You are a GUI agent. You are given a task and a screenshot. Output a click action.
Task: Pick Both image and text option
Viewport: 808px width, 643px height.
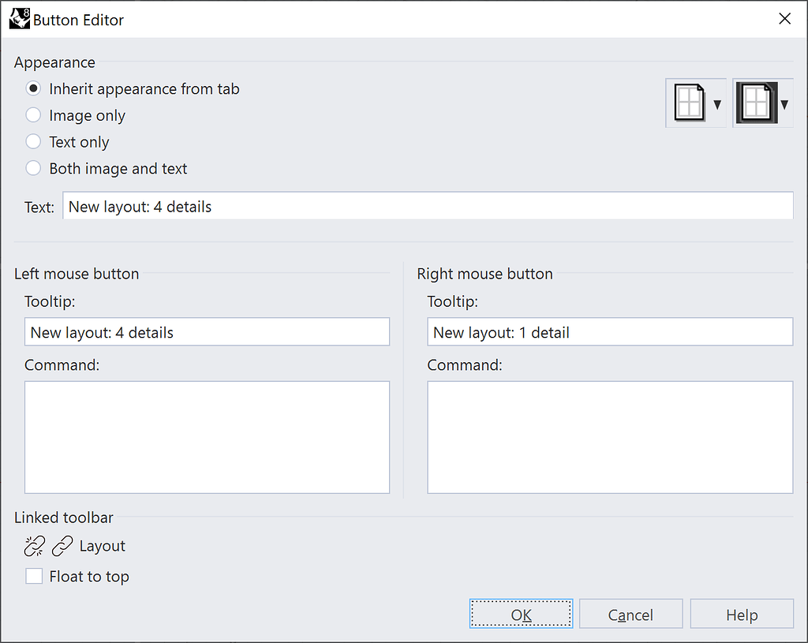[x=33, y=168]
